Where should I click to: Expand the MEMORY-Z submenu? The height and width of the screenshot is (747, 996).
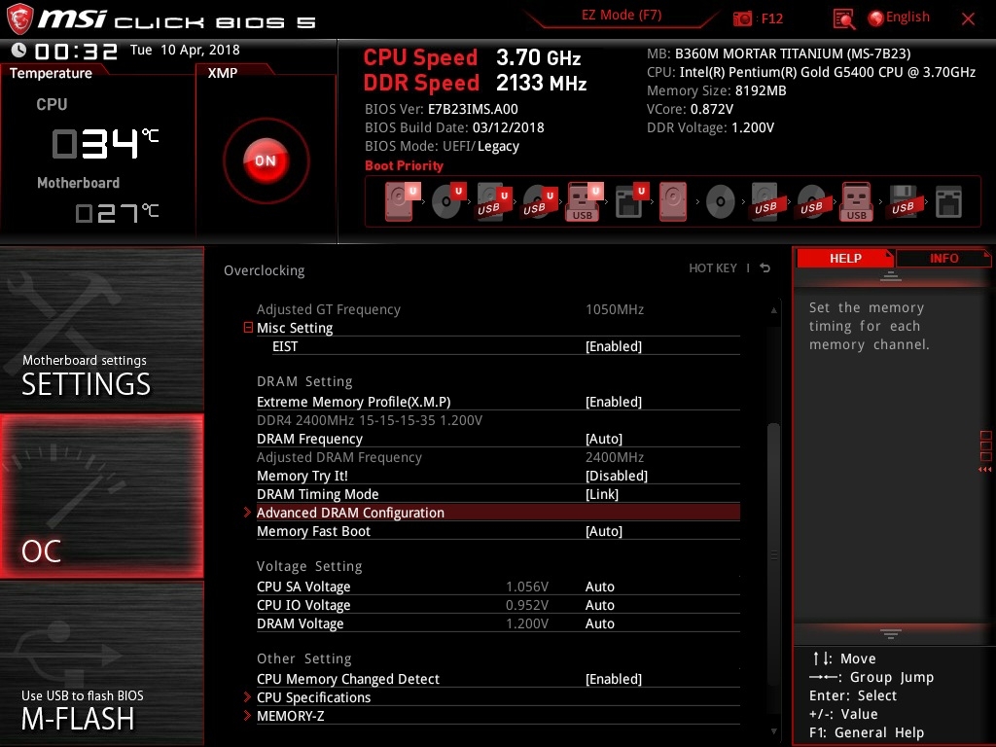pyautogui.click(x=498, y=715)
